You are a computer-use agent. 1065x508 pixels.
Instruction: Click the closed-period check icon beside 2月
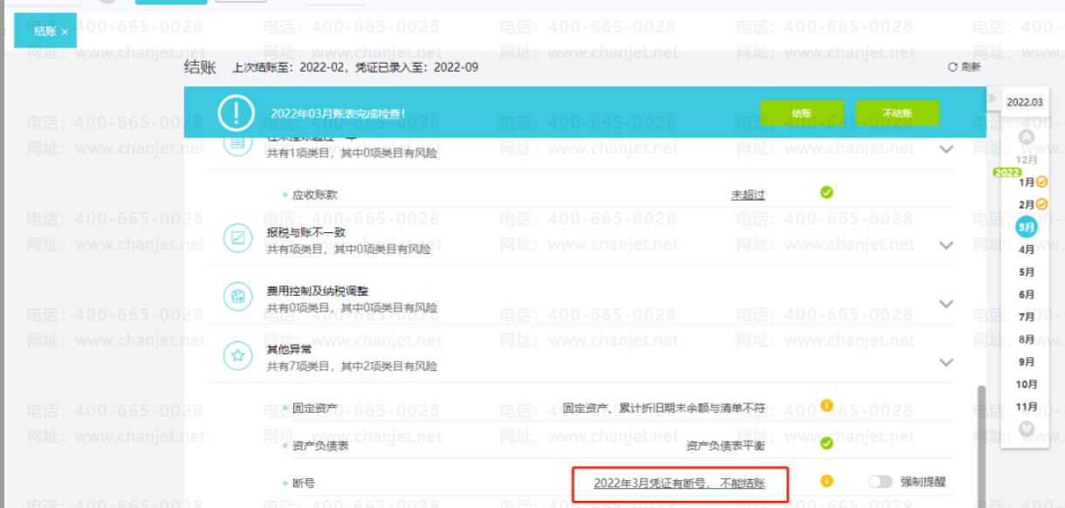tap(1041, 204)
